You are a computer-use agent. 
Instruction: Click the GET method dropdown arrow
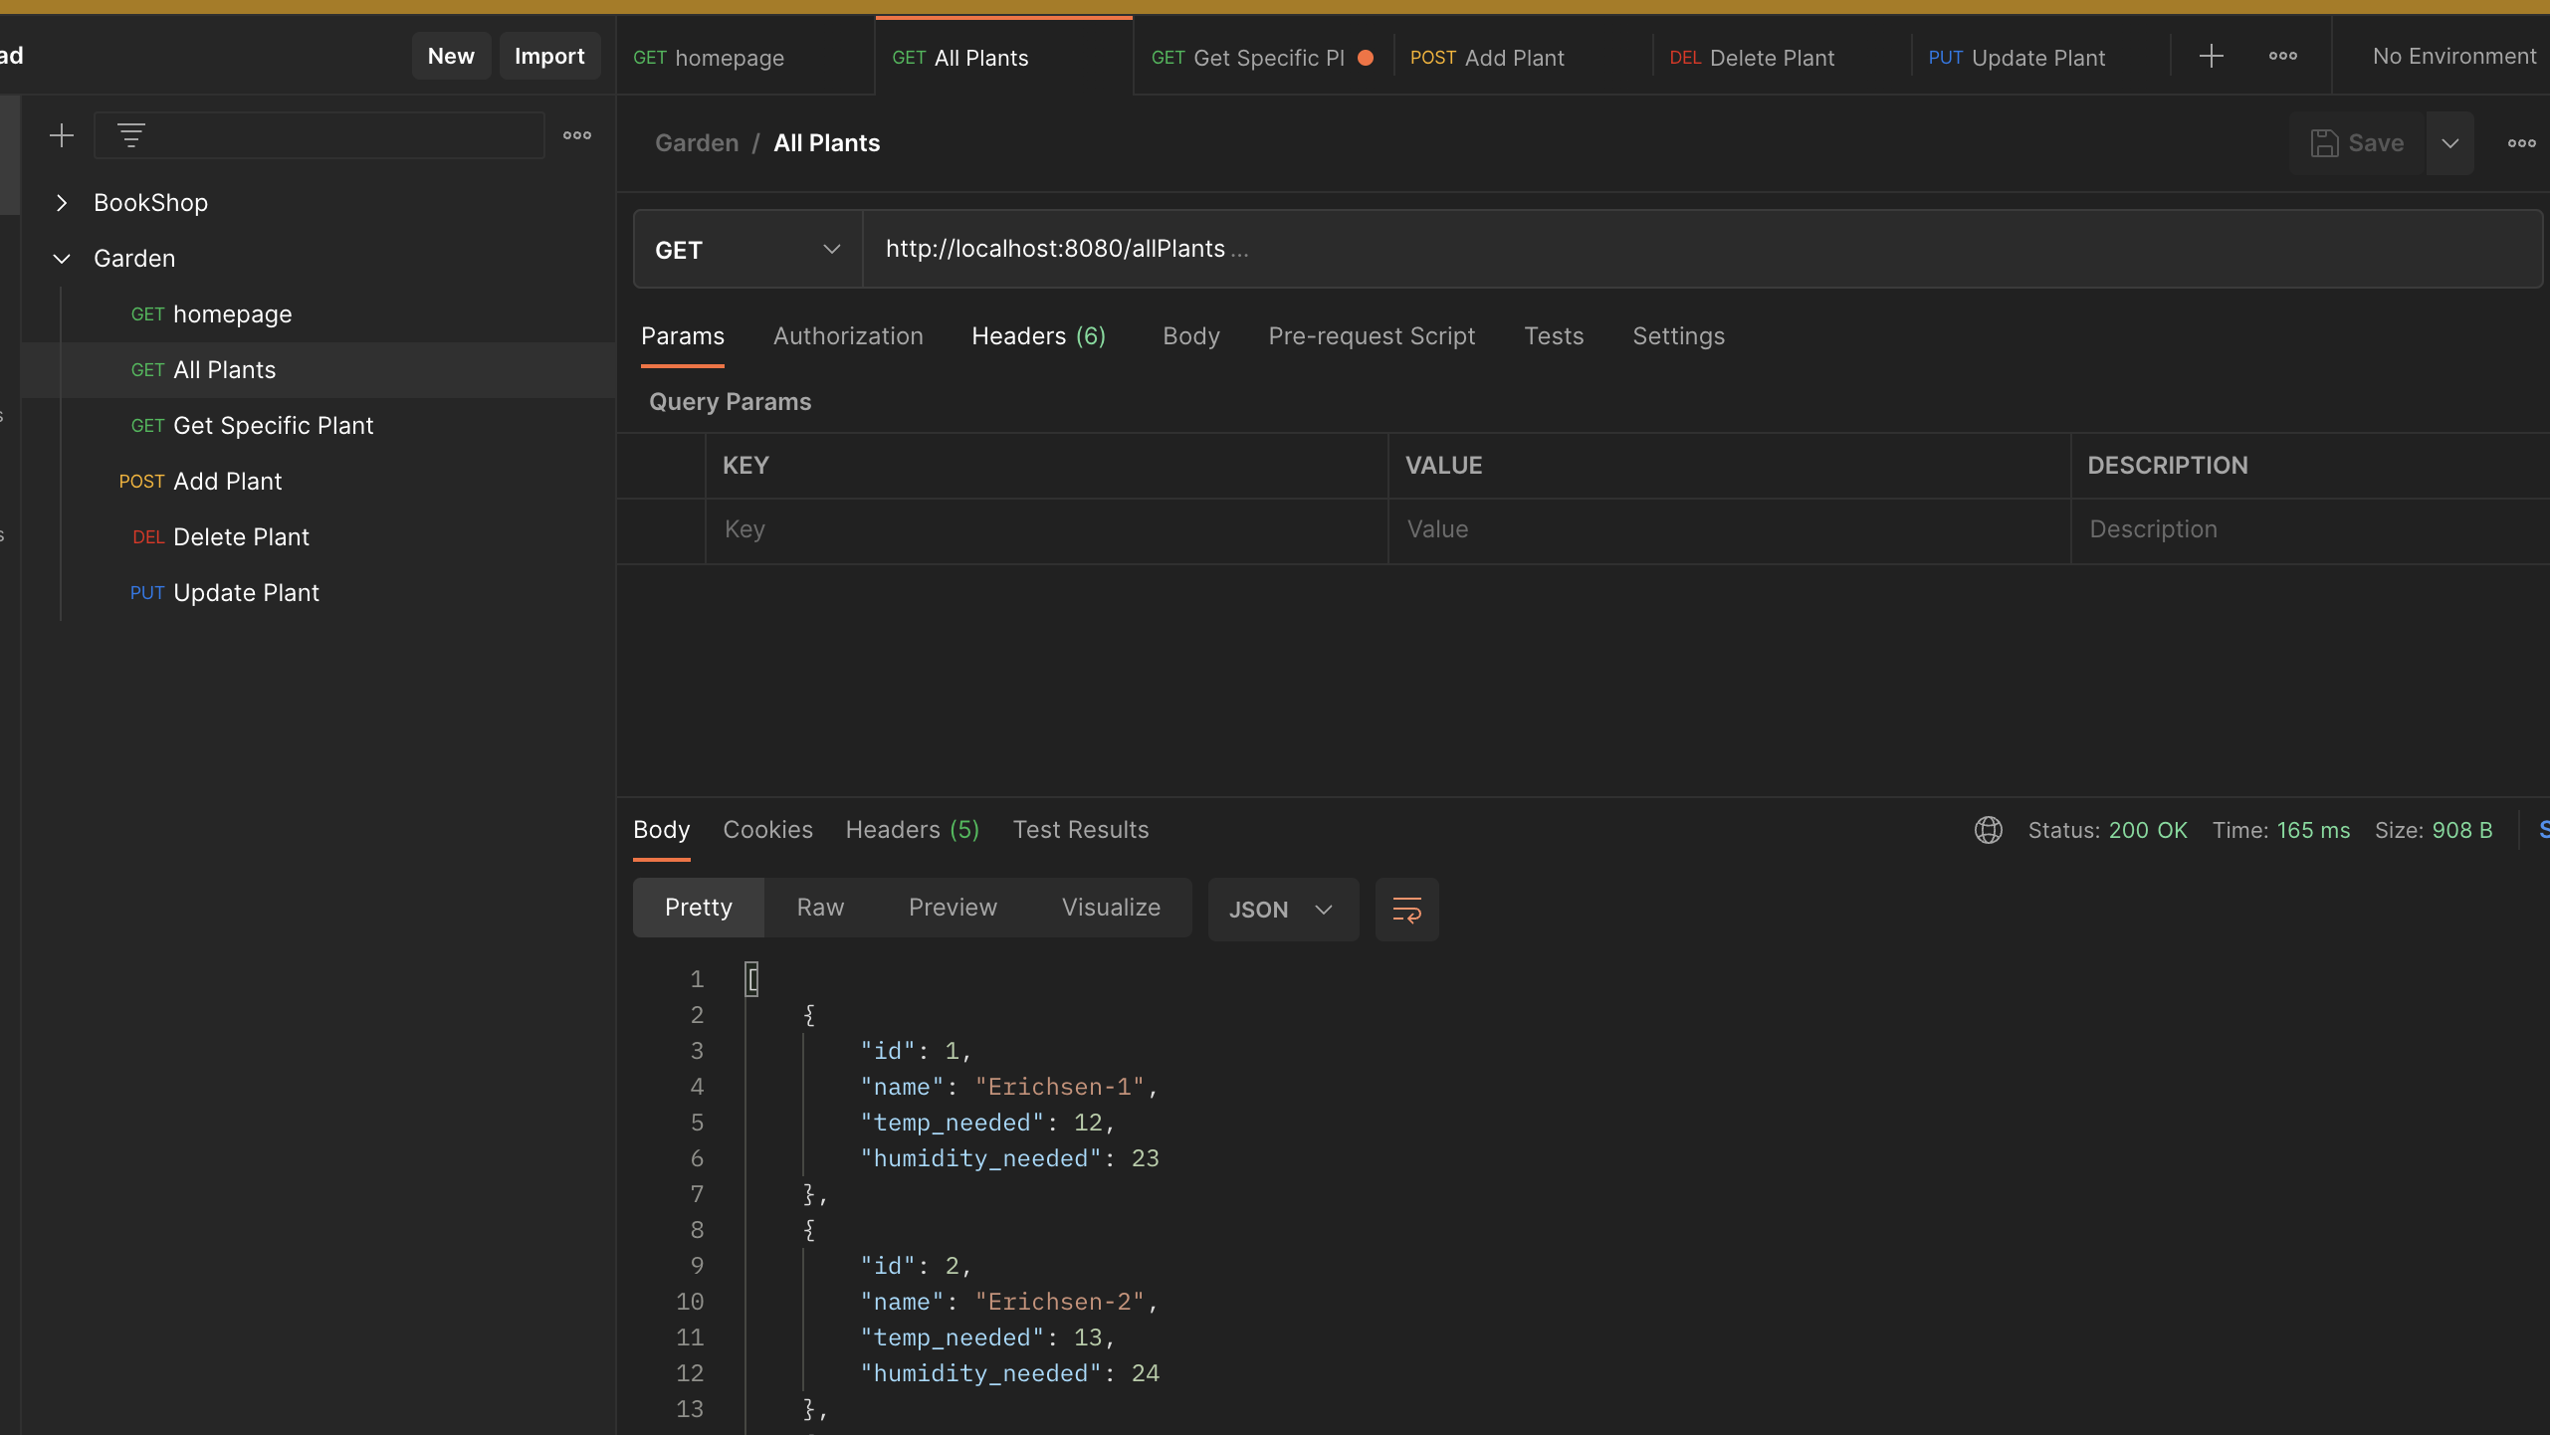(x=832, y=249)
